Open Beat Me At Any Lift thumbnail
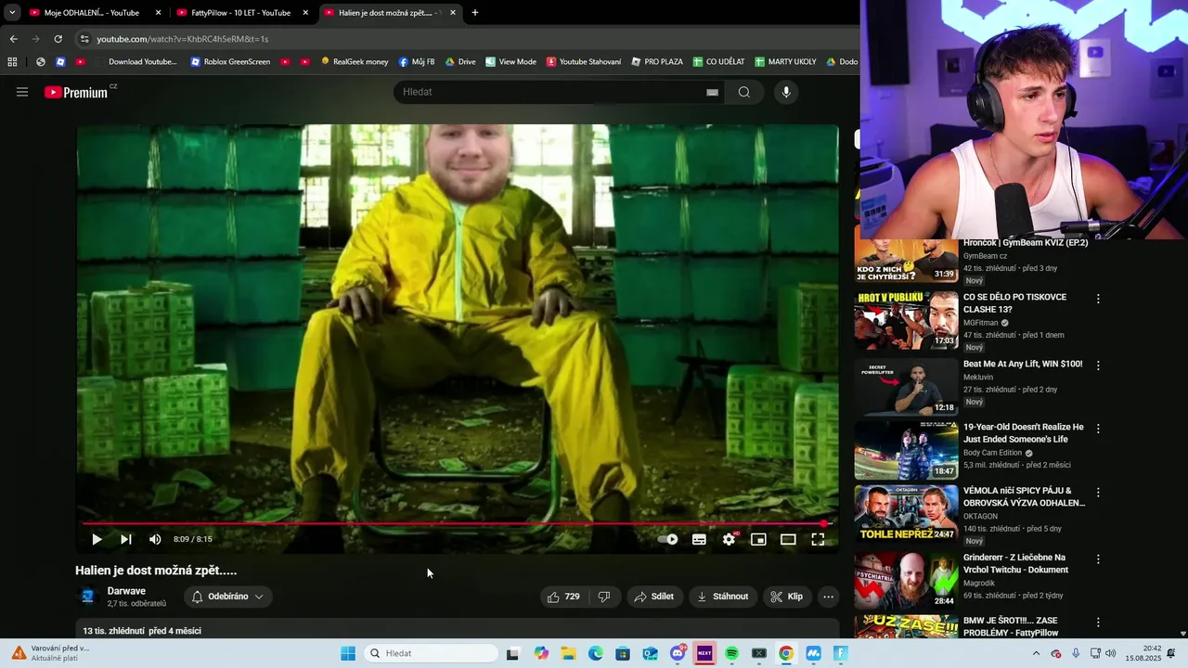1188x668 pixels. coord(906,387)
